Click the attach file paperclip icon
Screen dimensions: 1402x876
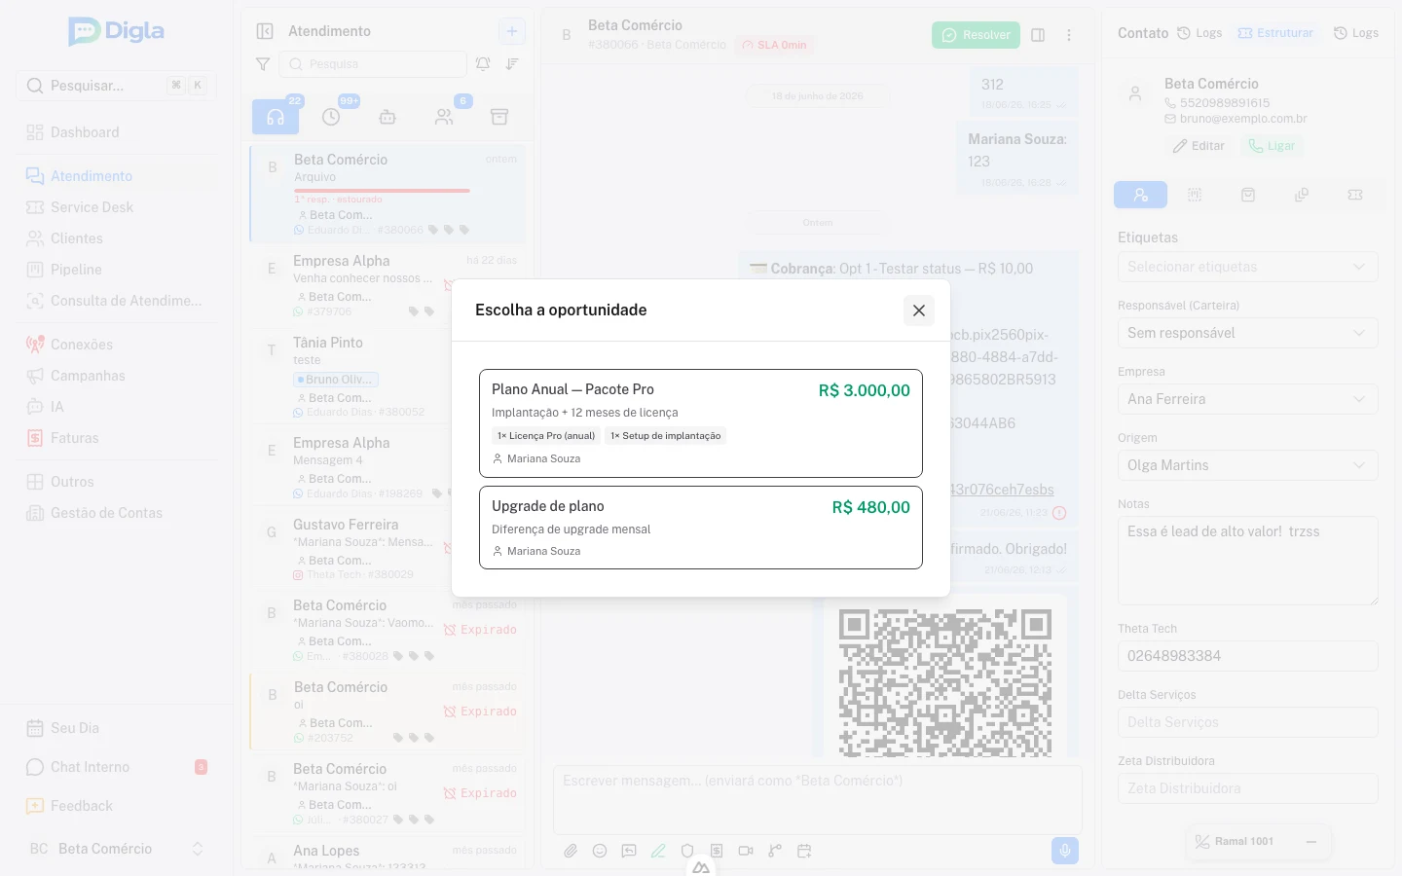tap(571, 851)
